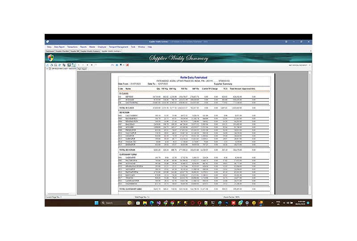Open the Master menu
Image resolution: width=357 pixels, height=241 pixels.
92,46
